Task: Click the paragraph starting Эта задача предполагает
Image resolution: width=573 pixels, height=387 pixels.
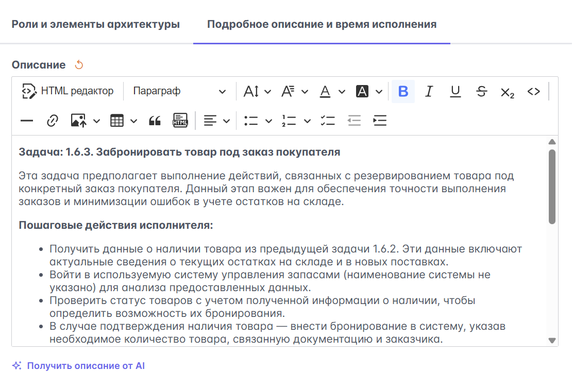Action: pyautogui.click(x=266, y=189)
